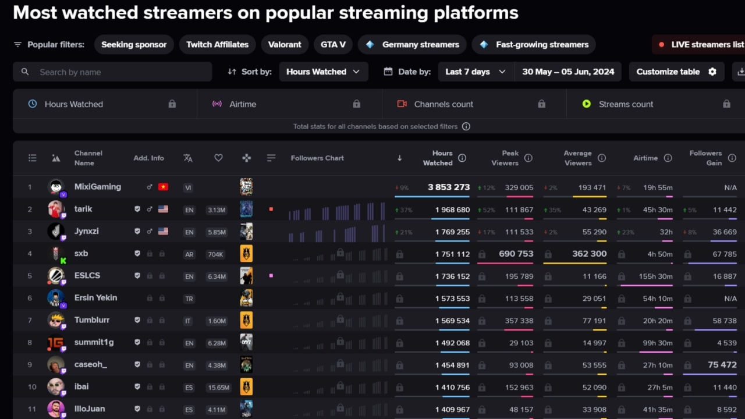Click the Streams count lock icon
The image size is (745, 419).
coord(726,104)
